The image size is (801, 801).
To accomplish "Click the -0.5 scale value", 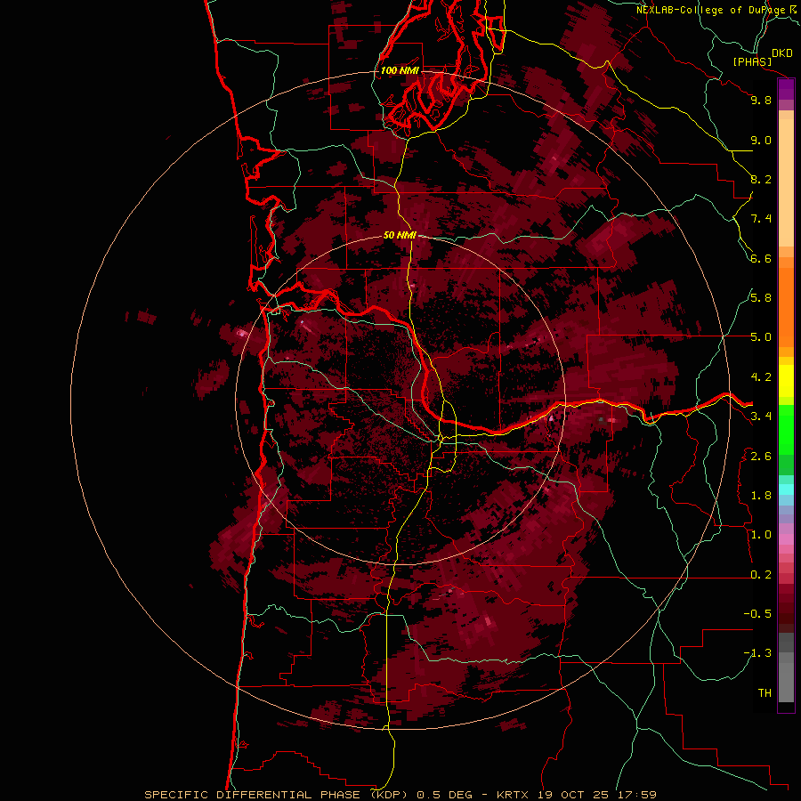I will point(757,614).
